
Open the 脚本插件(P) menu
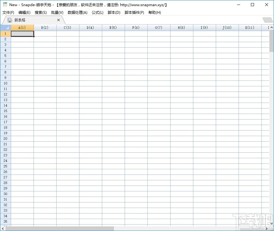point(134,12)
